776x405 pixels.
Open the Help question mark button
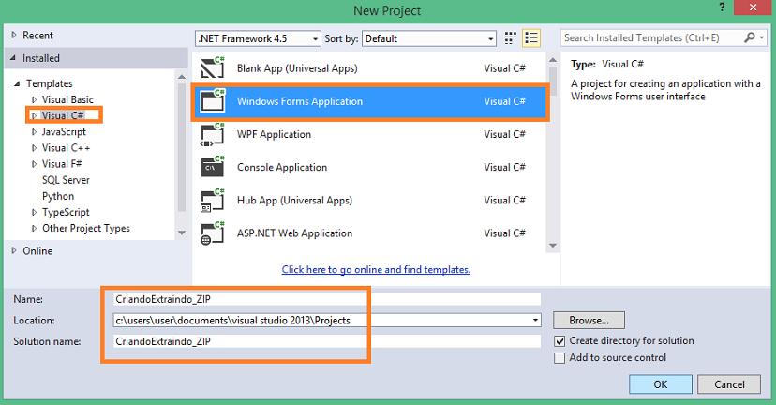(722, 7)
